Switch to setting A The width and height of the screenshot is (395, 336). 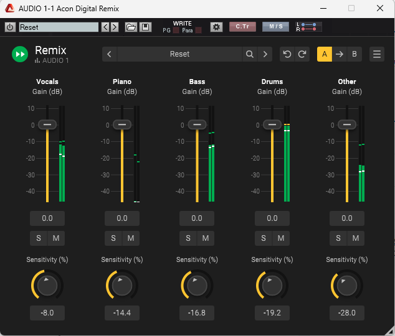click(325, 54)
